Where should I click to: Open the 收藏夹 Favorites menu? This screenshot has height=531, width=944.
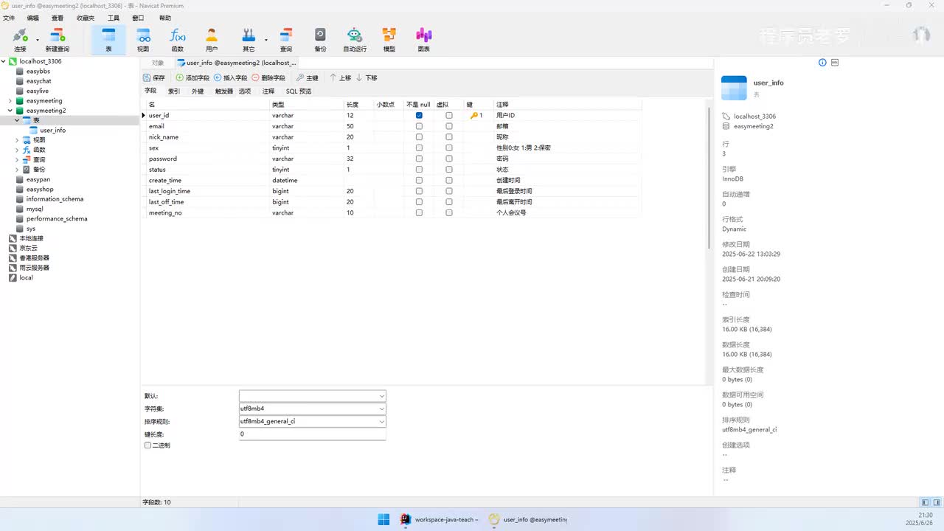(x=86, y=18)
